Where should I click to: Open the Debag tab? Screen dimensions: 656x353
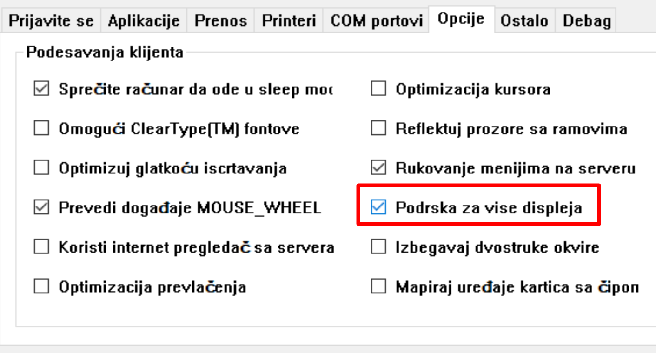pyautogui.click(x=587, y=20)
